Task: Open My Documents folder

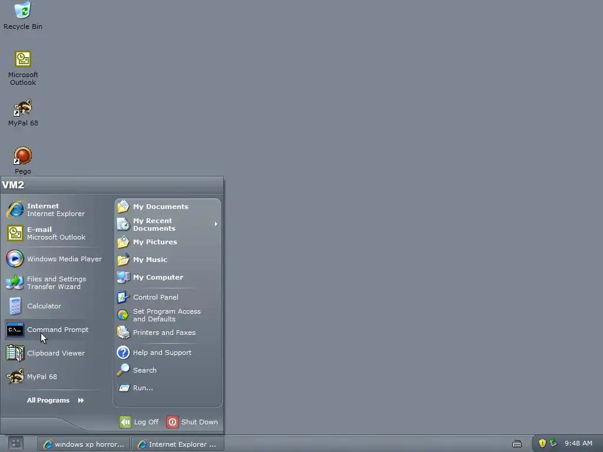Action: coord(168,207)
